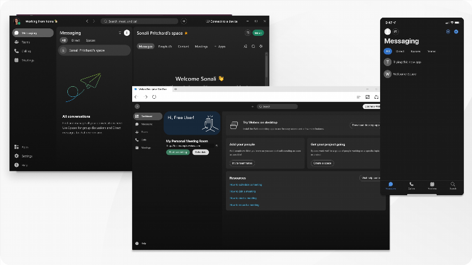Screen dimensions: 472x265
Task: Open Calling in desktop app sidebar
Action: click(x=23, y=51)
